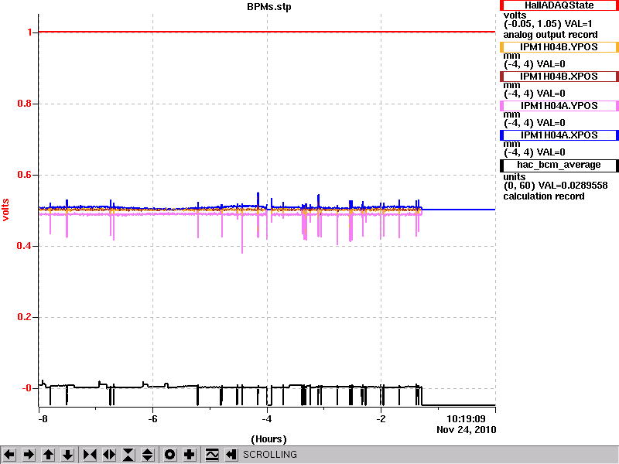Screen dimensions: 619x464
Task: Click the analog output record text
Action: [x=550, y=35]
